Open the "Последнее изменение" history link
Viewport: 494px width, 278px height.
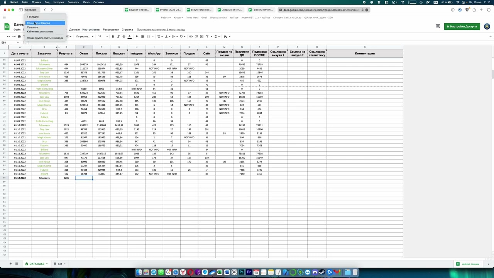[x=161, y=30]
